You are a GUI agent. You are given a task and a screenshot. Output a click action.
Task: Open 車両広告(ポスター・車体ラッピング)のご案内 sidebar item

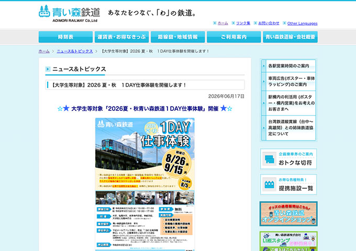click(288, 82)
